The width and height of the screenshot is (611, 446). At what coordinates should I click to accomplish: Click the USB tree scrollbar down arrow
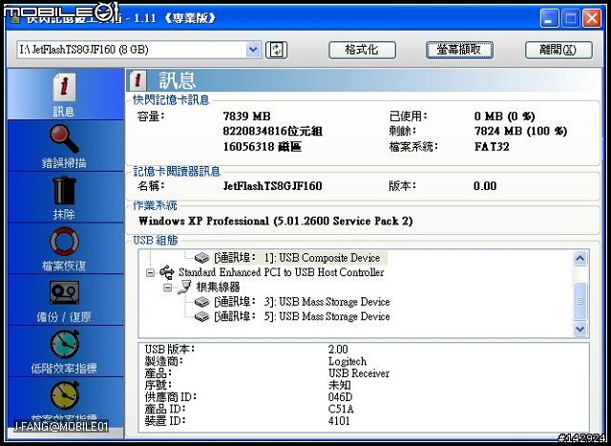tap(580, 329)
